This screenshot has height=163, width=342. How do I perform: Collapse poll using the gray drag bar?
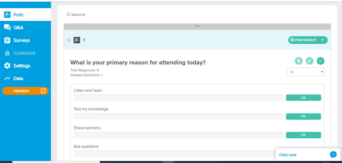coord(197,26)
